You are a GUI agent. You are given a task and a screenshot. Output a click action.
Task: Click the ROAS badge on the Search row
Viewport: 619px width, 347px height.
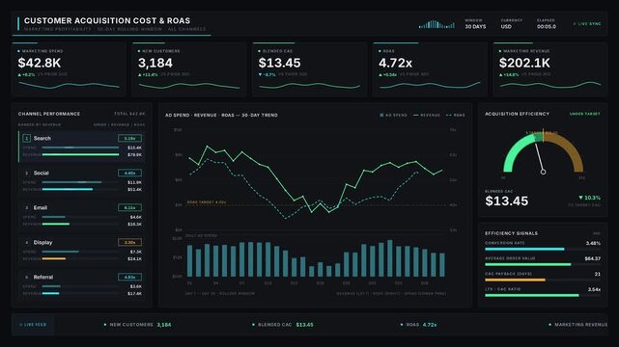[x=129, y=138]
